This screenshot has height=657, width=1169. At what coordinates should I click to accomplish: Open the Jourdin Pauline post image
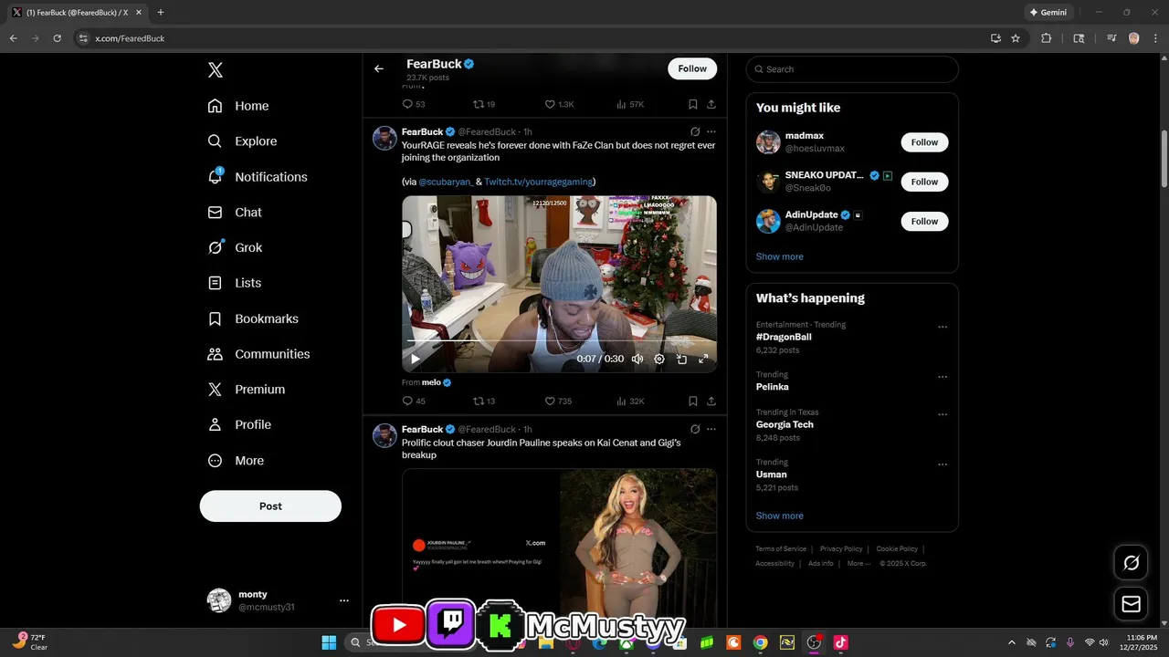coord(559,547)
